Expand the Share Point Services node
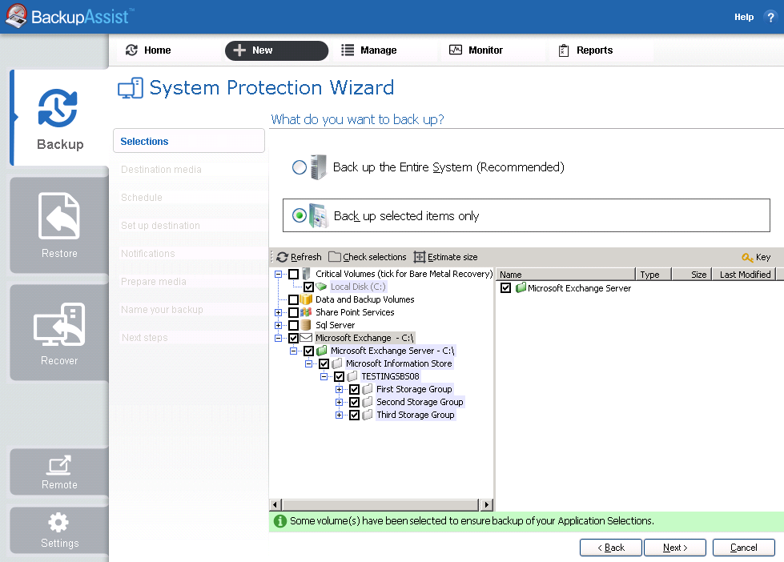Screen dimensions: 784x562 pos(278,312)
